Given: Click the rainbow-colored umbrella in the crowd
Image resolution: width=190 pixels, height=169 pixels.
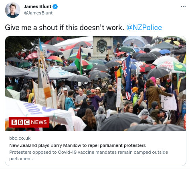Looking at the screenshot, I should pos(54,59).
